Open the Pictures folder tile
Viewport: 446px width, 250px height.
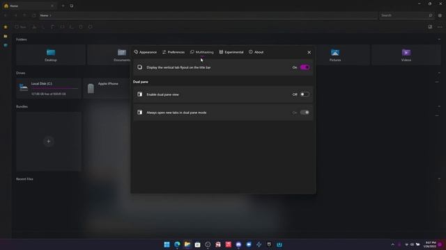tap(335, 55)
